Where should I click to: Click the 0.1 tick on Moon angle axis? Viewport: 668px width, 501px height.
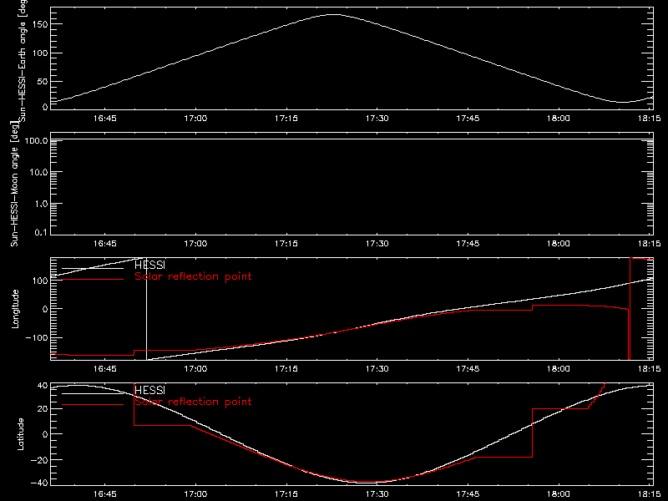pyautogui.click(x=41, y=232)
